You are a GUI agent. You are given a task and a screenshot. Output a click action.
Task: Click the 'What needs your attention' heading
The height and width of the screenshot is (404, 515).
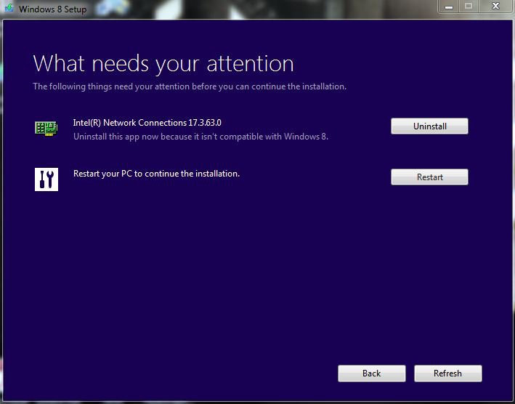pos(163,63)
